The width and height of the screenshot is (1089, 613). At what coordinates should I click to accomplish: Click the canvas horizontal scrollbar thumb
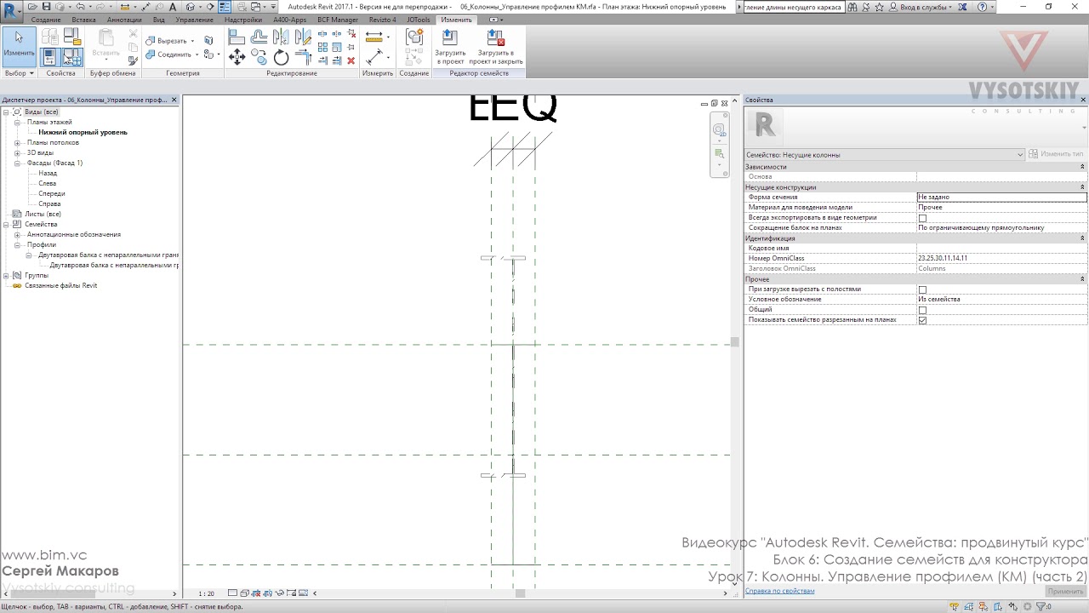coord(520,593)
